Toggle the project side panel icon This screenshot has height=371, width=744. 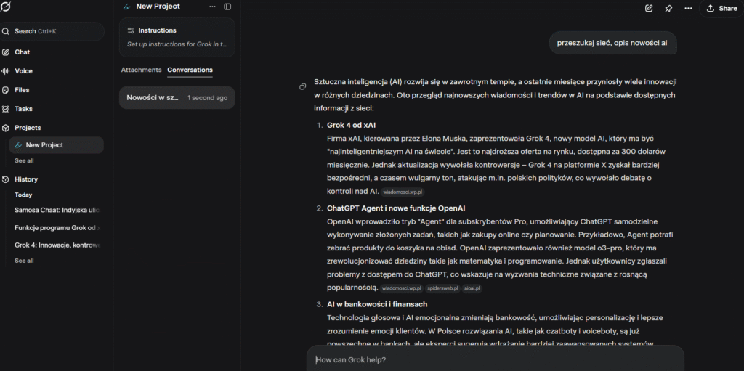point(227,7)
